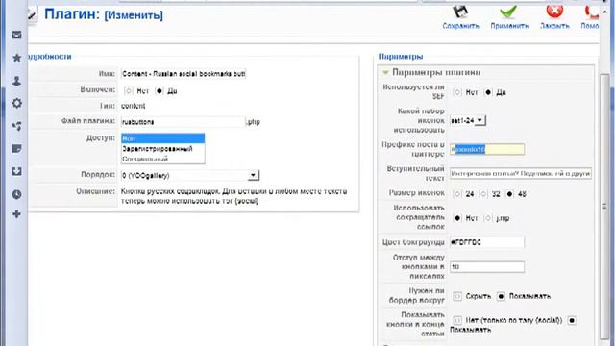Collapse the Параметры плагина section
The height and width of the screenshot is (346, 615).
pyautogui.click(x=385, y=73)
